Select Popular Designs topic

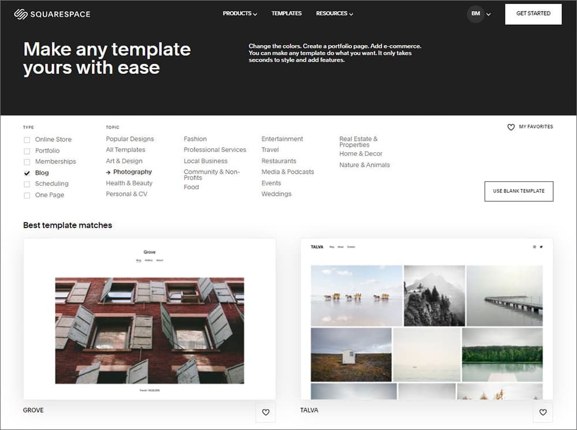(x=130, y=139)
